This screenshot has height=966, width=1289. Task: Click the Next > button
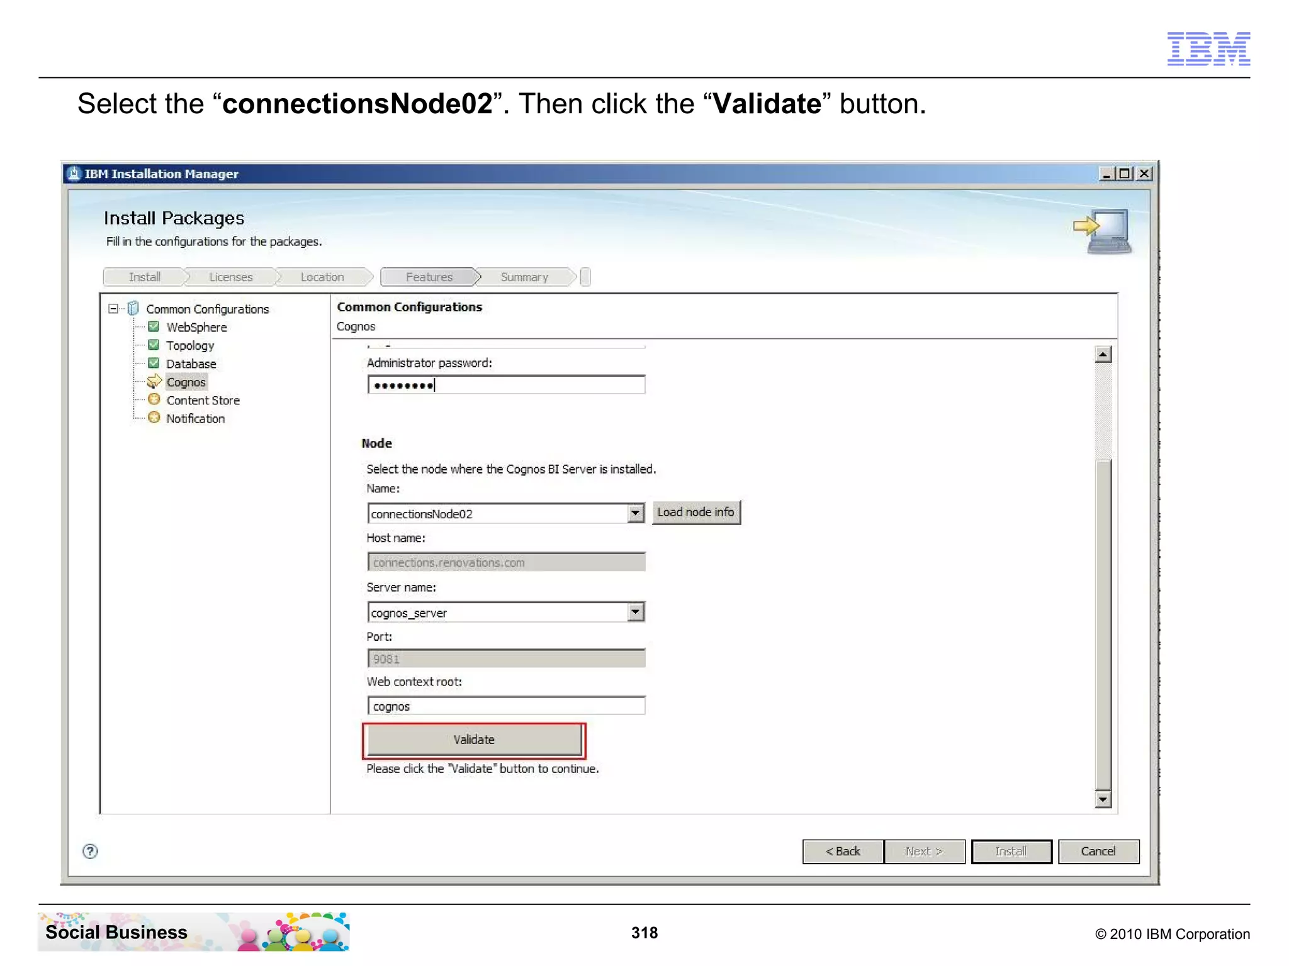point(924,851)
